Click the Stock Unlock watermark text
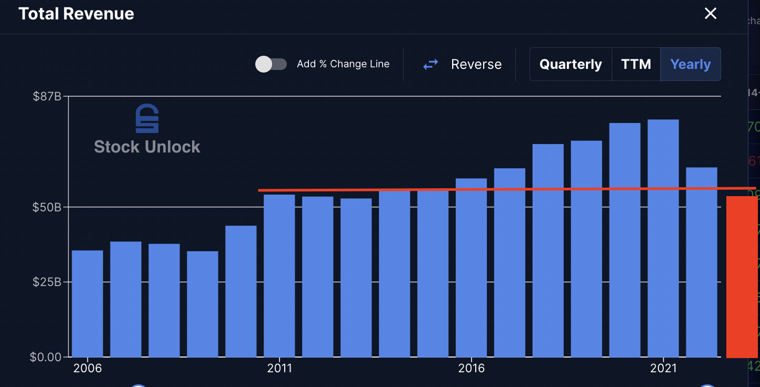Image resolution: width=760 pixels, height=387 pixels. tap(147, 147)
